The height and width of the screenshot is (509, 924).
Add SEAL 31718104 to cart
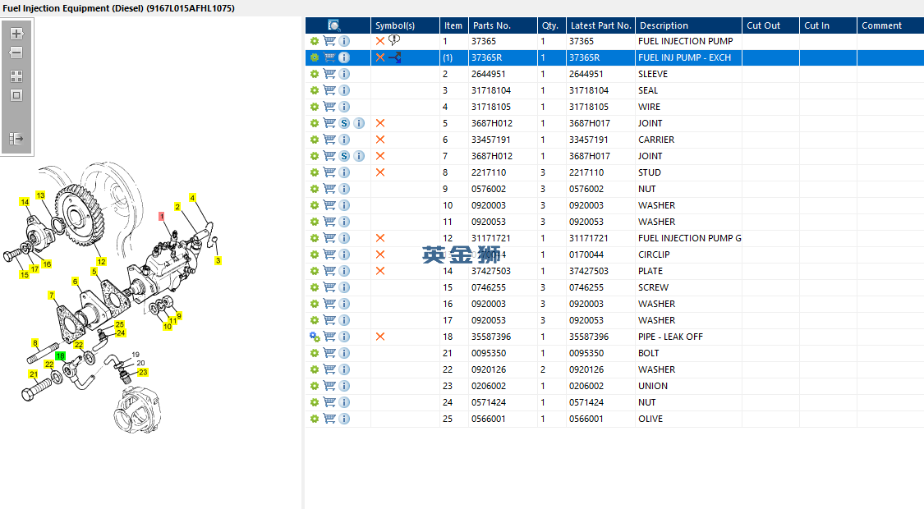329,91
